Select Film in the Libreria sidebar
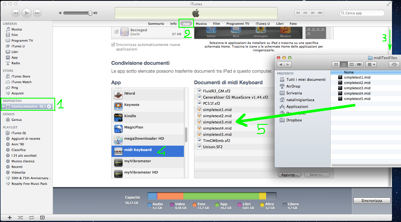The image size is (401, 222). (x=15, y=35)
